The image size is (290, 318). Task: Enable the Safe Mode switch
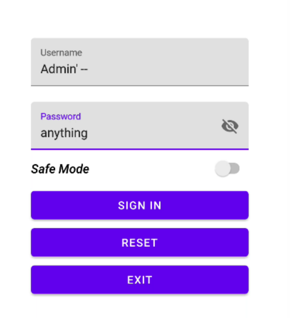tap(227, 168)
